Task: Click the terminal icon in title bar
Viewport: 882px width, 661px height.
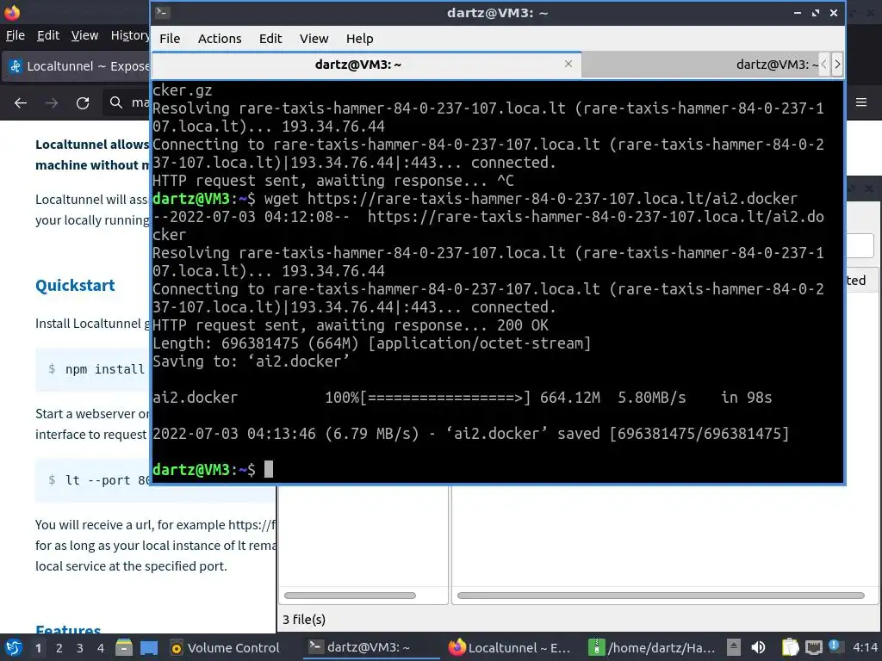Action: (x=163, y=12)
